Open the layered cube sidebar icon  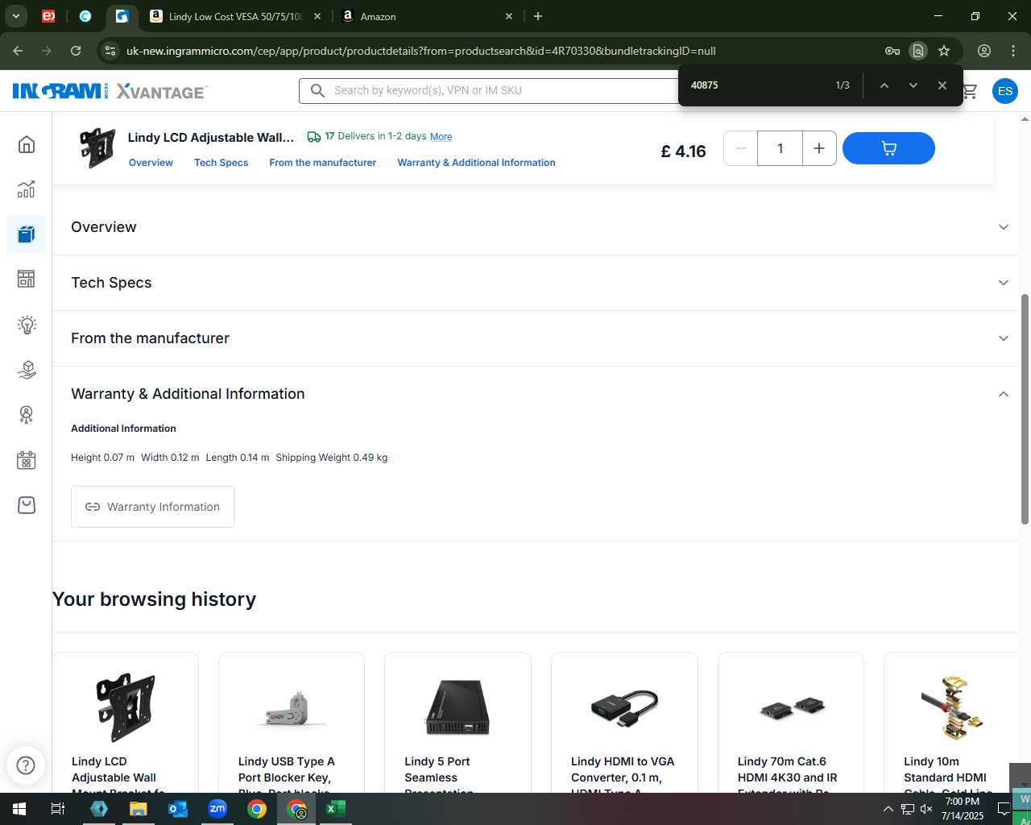coord(27,370)
